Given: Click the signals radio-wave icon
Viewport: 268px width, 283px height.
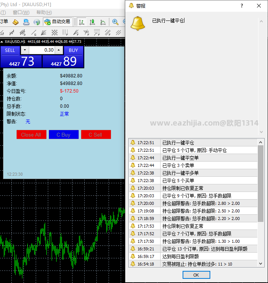Looking at the screenshot, I should 37,22.
